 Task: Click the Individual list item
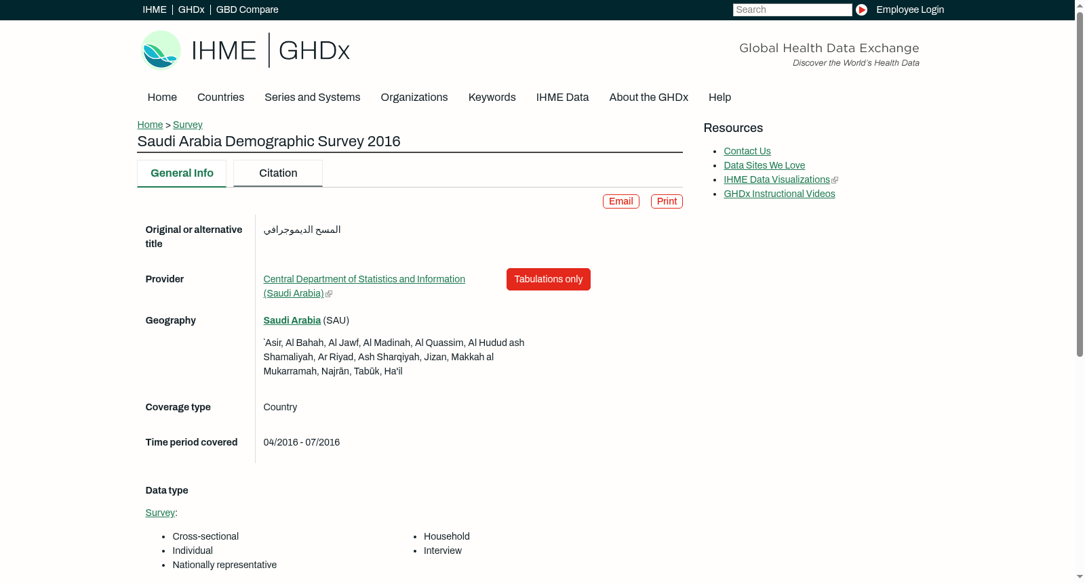click(193, 550)
